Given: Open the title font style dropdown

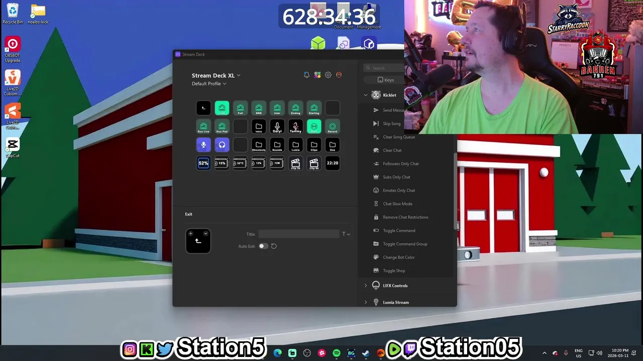Looking at the screenshot, I should (x=346, y=234).
